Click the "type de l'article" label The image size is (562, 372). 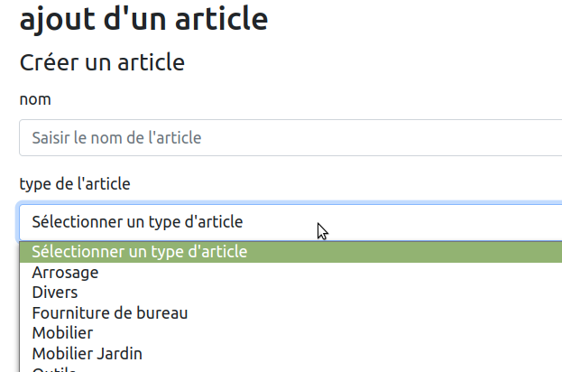75,184
